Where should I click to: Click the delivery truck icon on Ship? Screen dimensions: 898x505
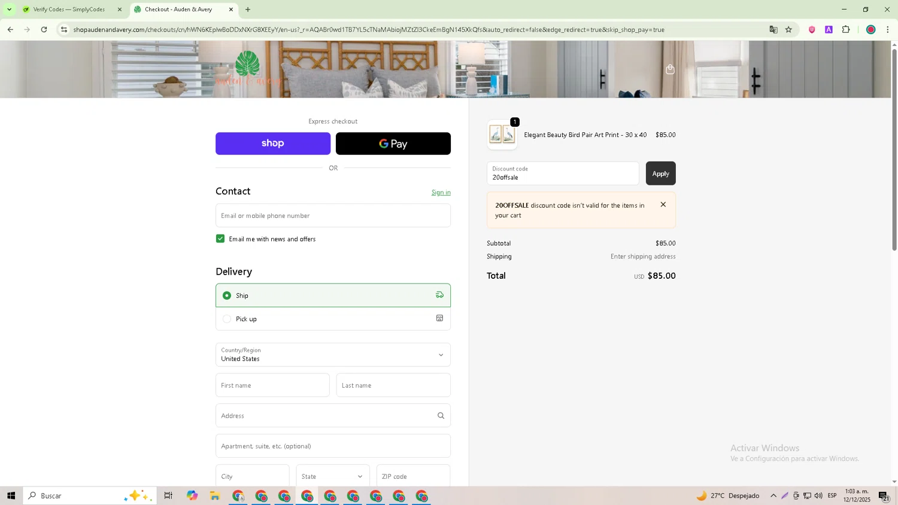(x=439, y=295)
